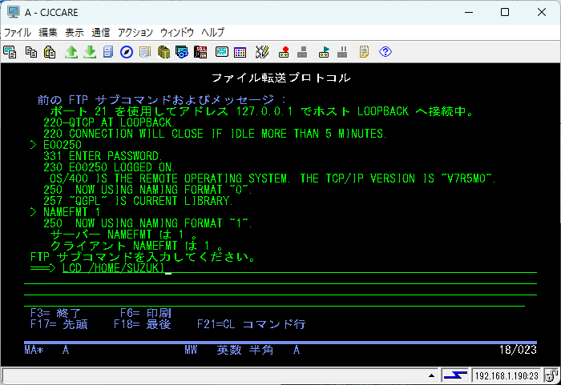Click the green upload arrow to send data
The image size is (561, 385).
(71, 52)
